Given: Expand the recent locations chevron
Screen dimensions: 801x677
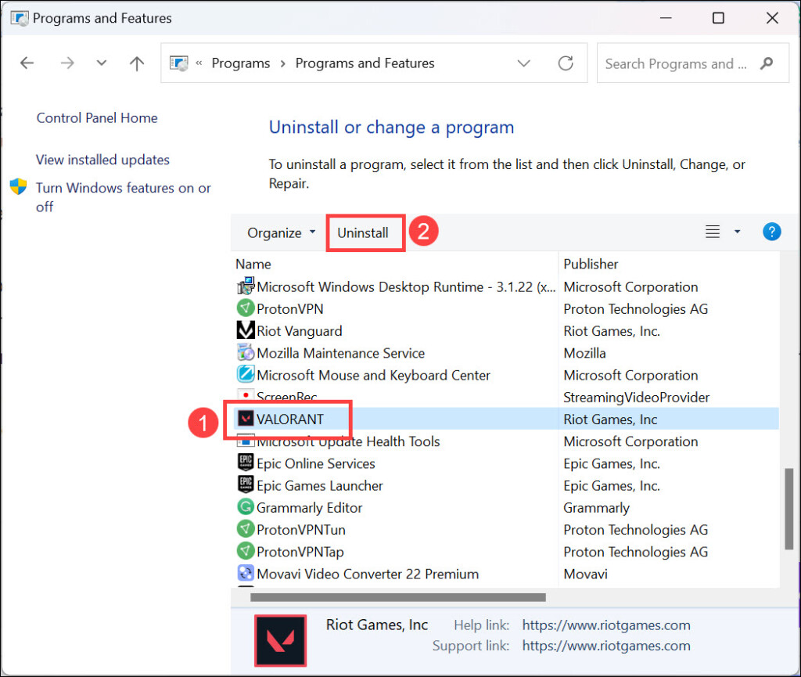Looking at the screenshot, I should pos(101,63).
